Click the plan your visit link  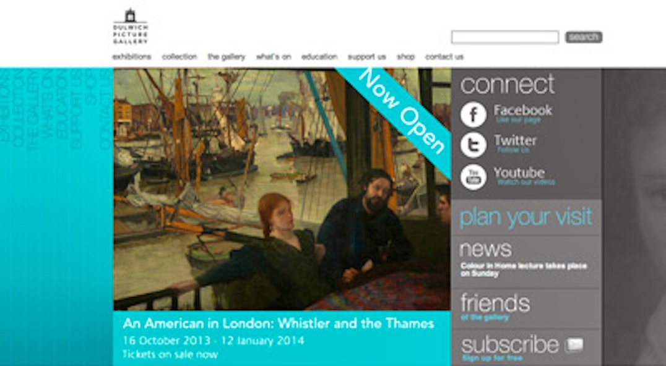click(526, 217)
